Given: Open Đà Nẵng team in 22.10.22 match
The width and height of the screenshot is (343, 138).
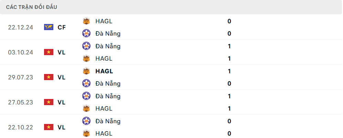Looking at the screenshot, I should tap(108, 121).
